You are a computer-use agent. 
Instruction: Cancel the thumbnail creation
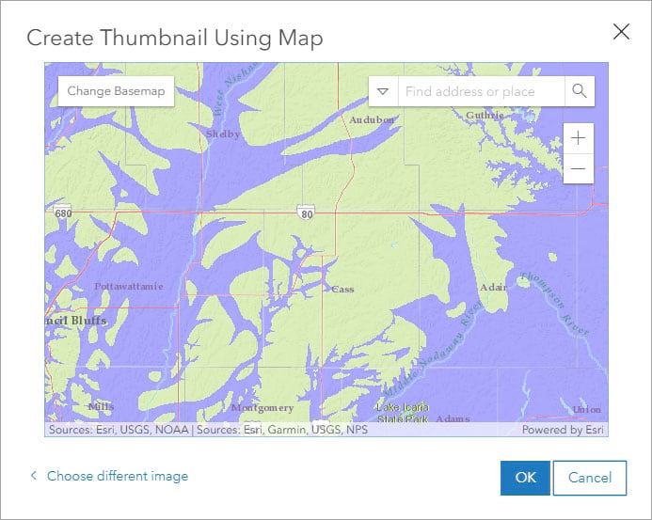(590, 478)
